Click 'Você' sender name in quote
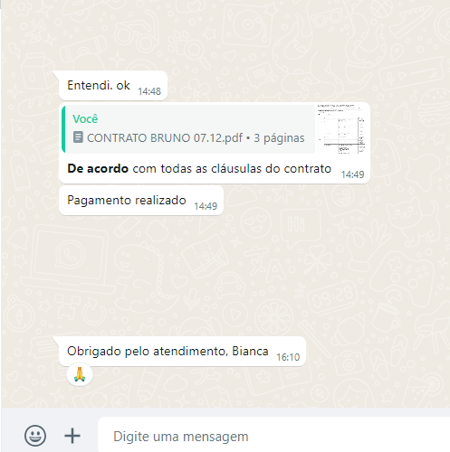 tap(85, 119)
